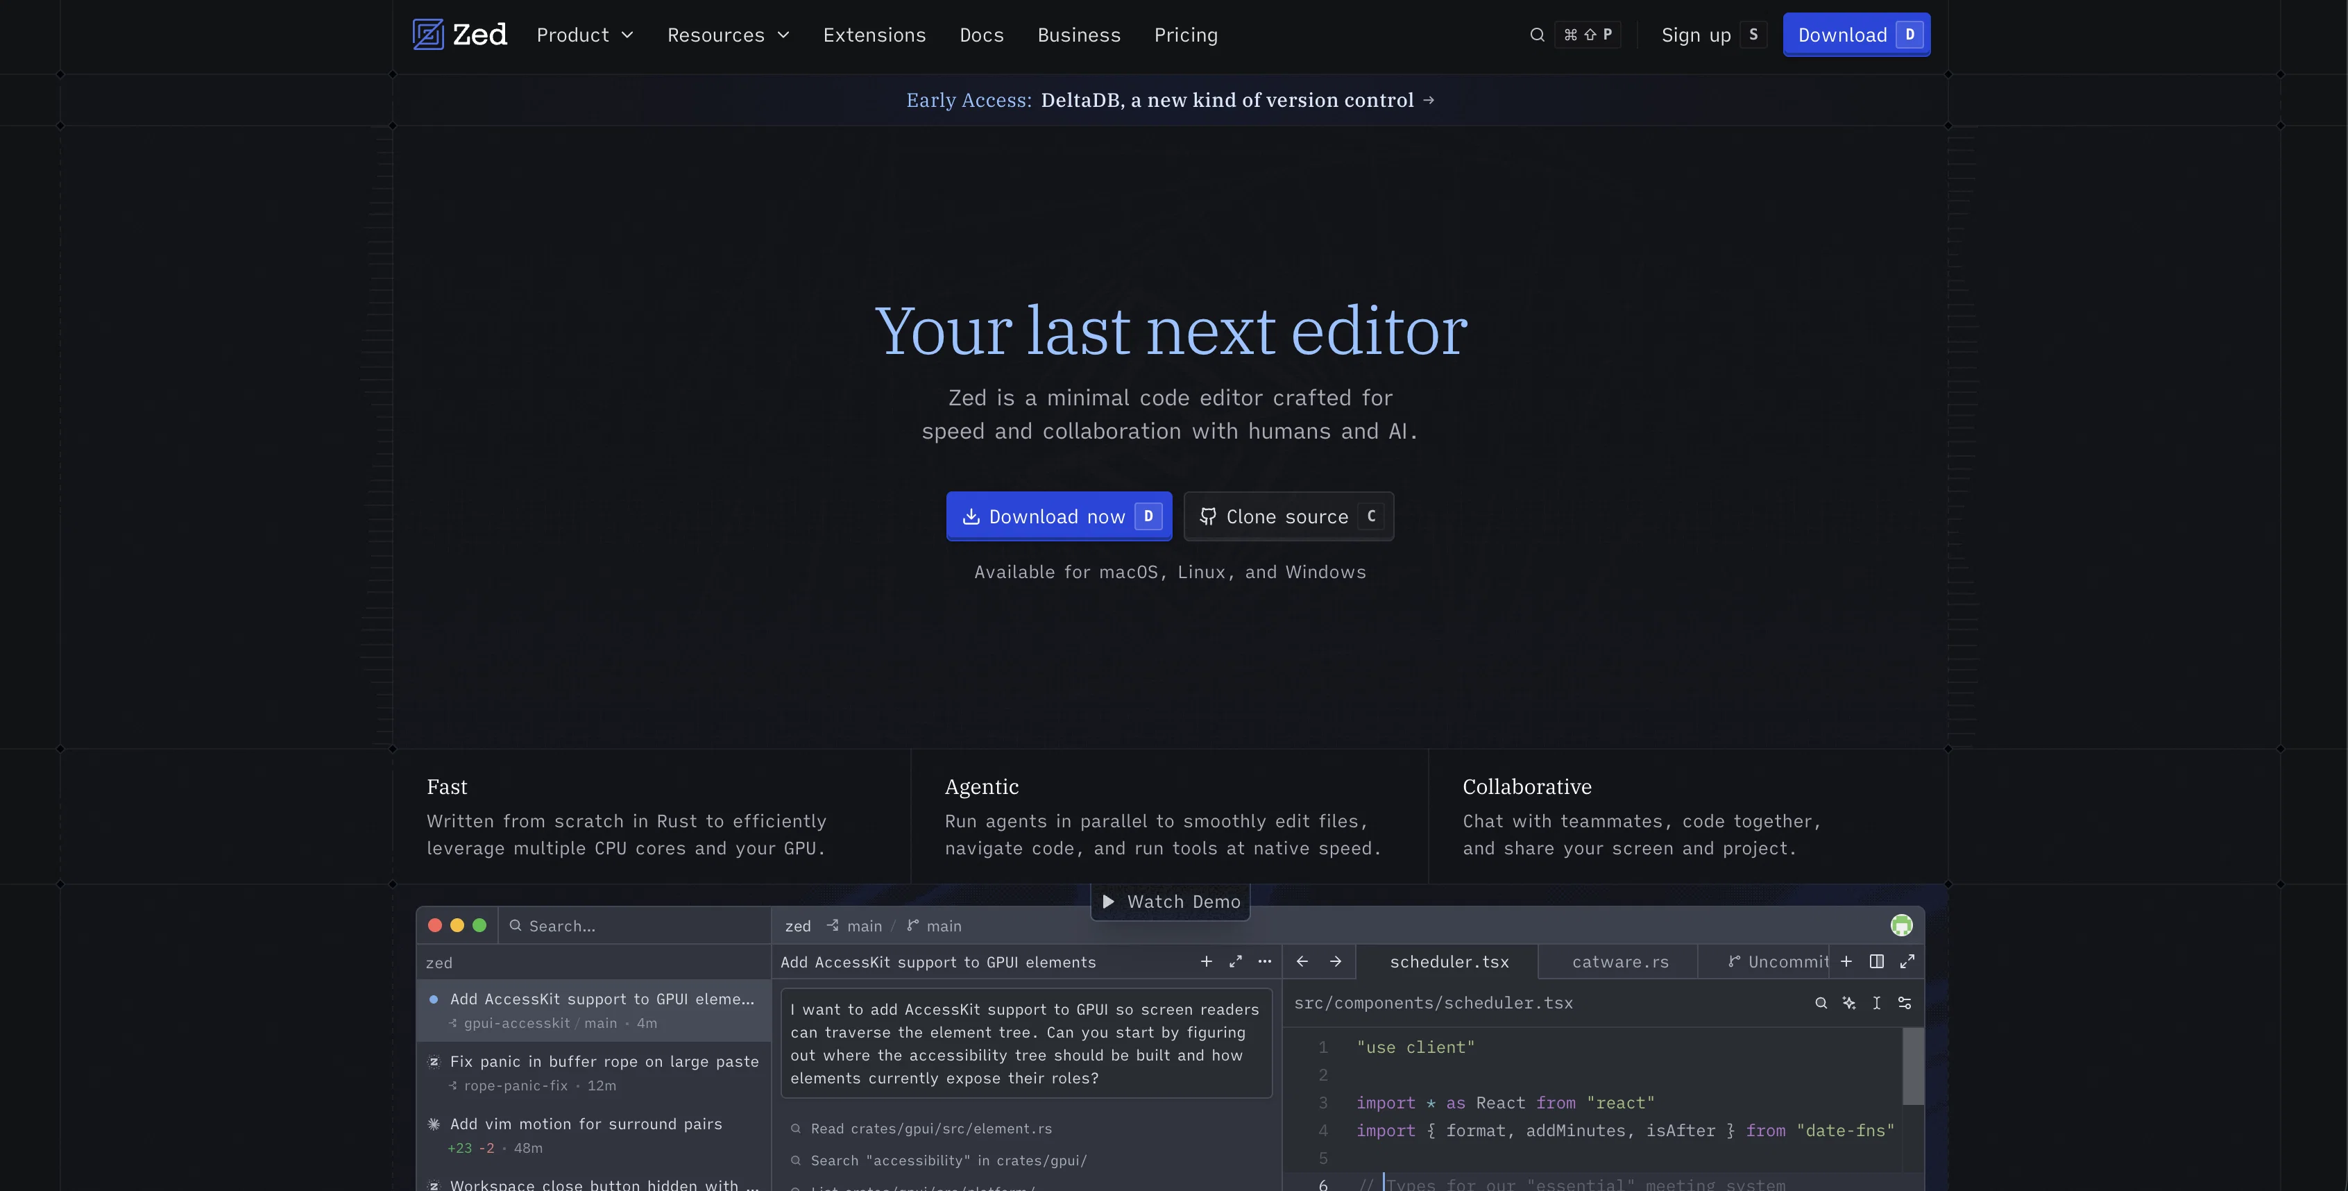Select the Add vim motion for surround pairs thread

pos(593,1135)
